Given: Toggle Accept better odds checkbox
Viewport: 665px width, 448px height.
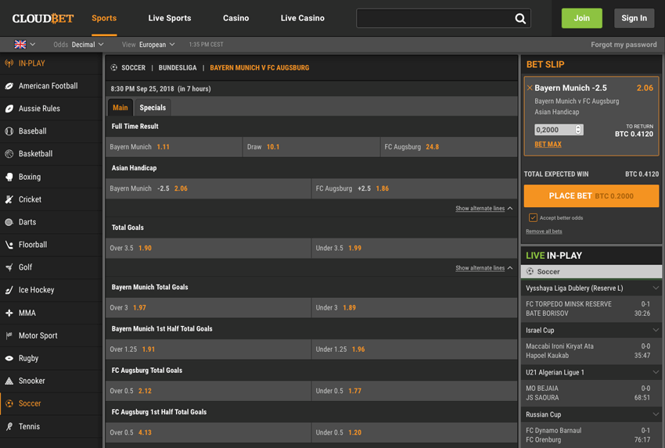Looking at the screenshot, I should click(533, 218).
